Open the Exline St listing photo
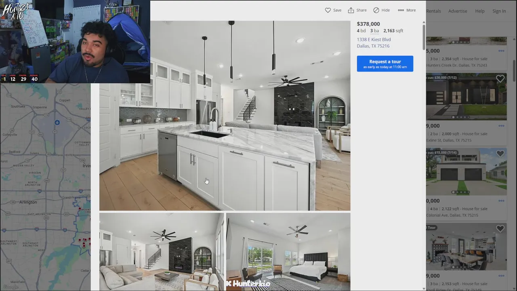 [466, 97]
